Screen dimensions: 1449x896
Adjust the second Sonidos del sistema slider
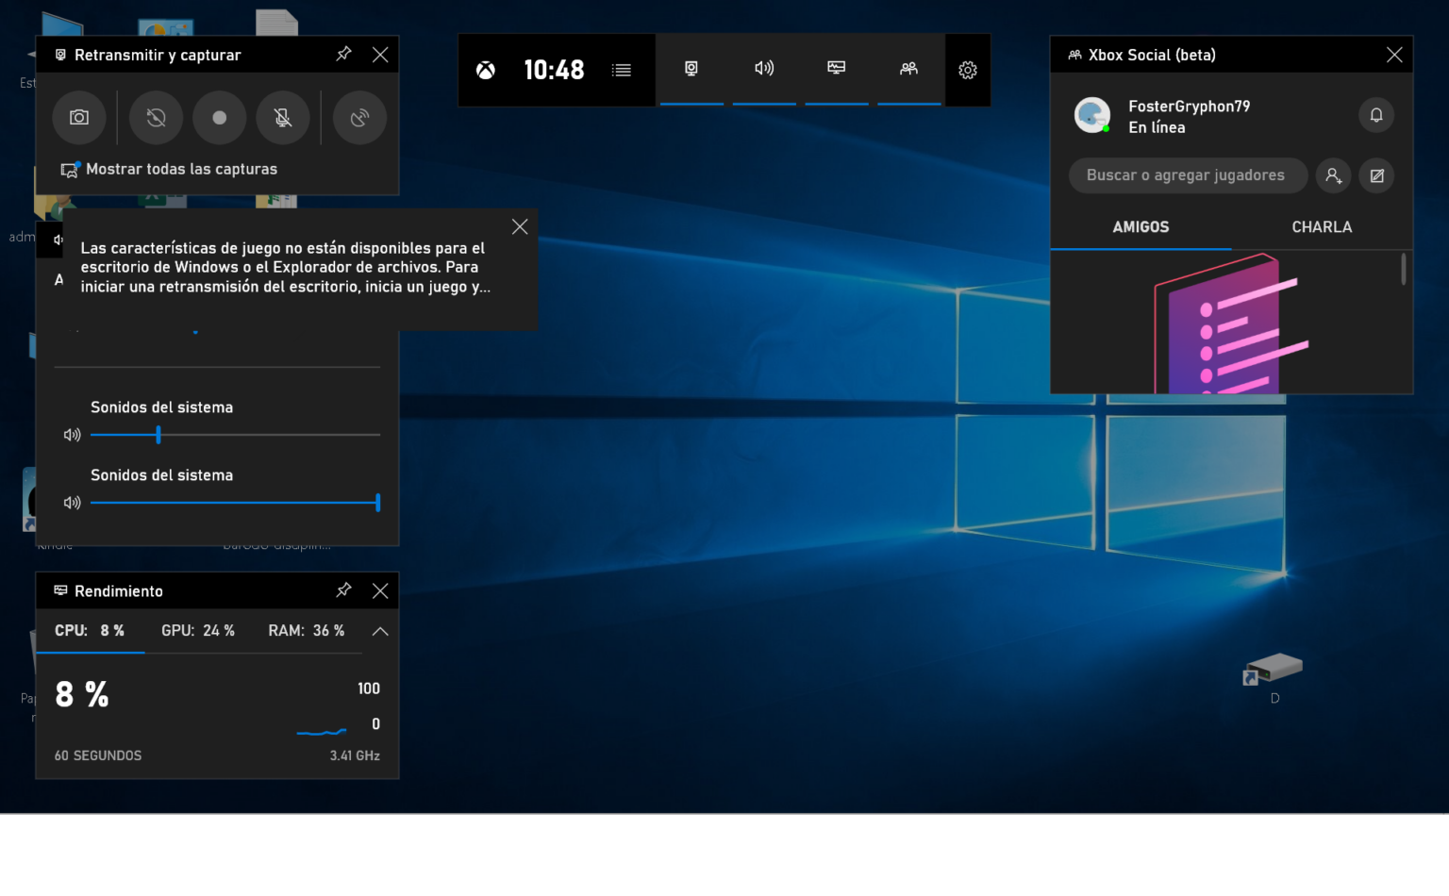235,503
